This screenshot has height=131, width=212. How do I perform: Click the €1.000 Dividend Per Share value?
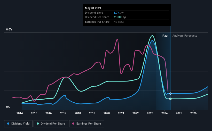tap(118, 17)
